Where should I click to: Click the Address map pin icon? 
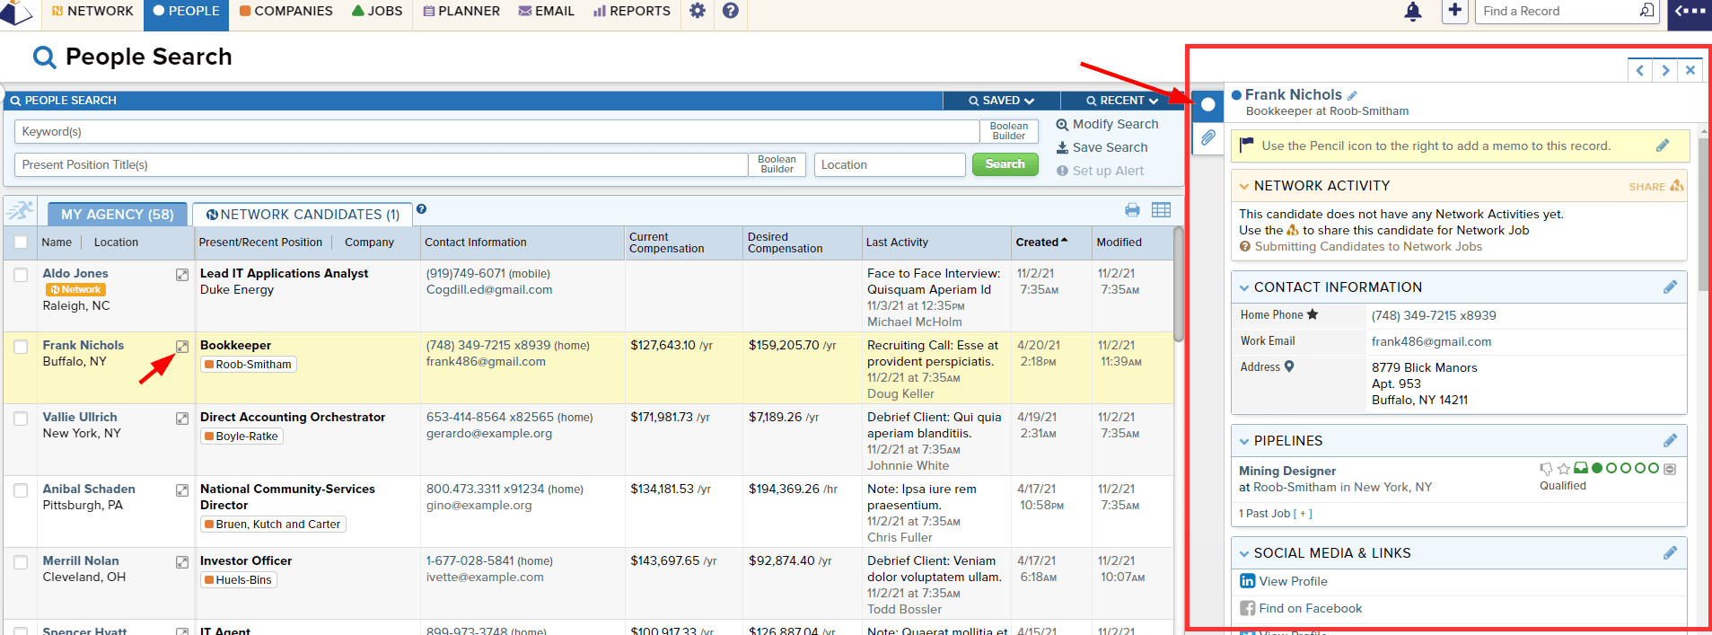(x=1289, y=366)
